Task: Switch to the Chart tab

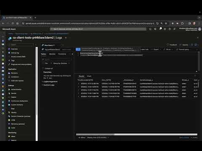Action: click(89, 76)
